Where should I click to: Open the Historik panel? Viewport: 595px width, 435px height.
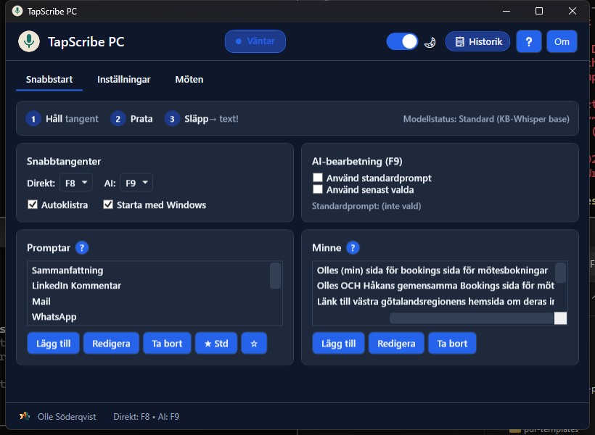pyautogui.click(x=477, y=41)
